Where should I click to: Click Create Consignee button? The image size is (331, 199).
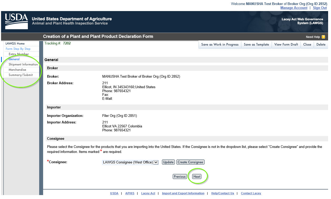tap(190, 162)
